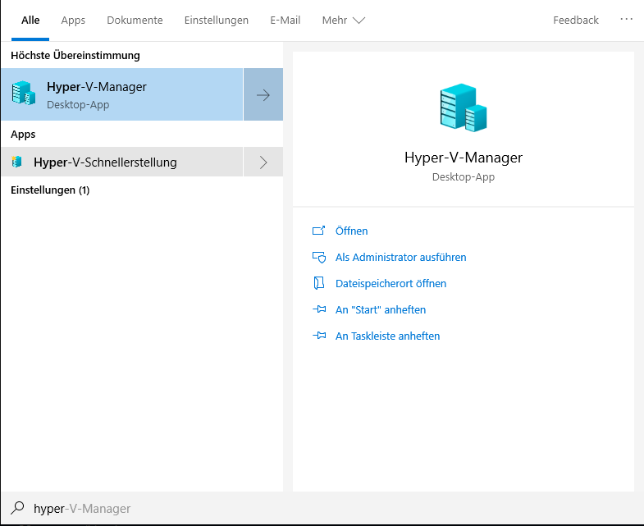
Task: Select the Einstellungen filter tab
Action: (217, 21)
